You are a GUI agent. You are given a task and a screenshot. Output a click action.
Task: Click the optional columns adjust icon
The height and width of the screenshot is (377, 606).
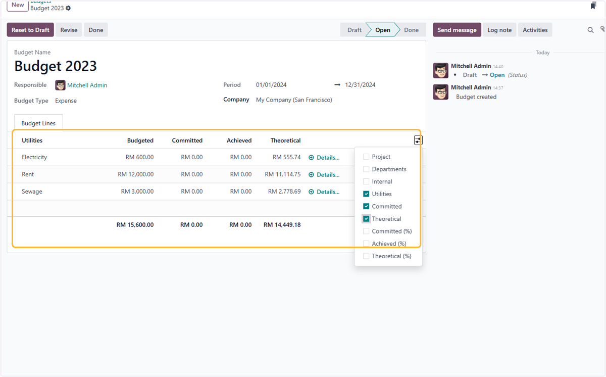418,140
